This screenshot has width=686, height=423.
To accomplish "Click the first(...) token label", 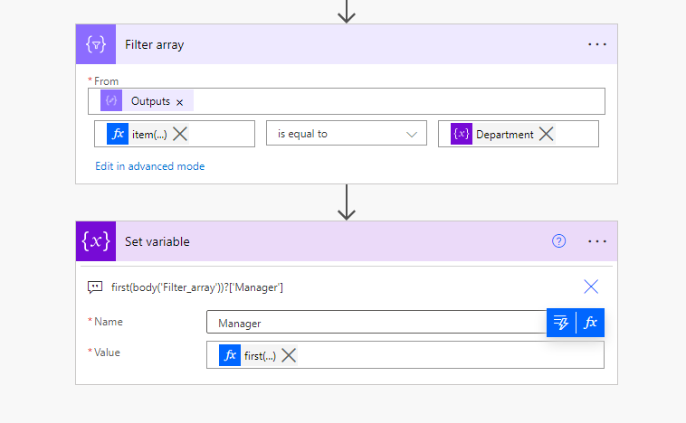I will [260, 356].
